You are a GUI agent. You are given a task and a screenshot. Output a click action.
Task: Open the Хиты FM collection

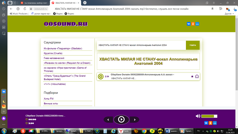coord(49,99)
